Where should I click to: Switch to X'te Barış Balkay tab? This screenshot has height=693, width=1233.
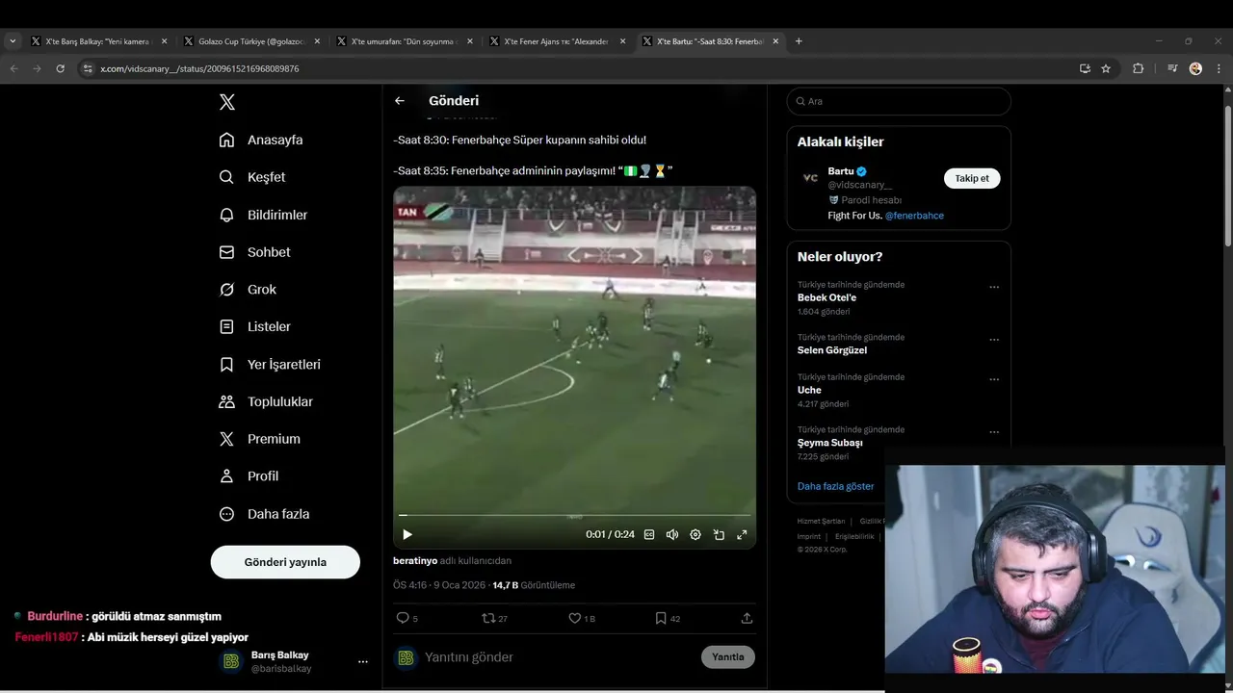(99, 41)
